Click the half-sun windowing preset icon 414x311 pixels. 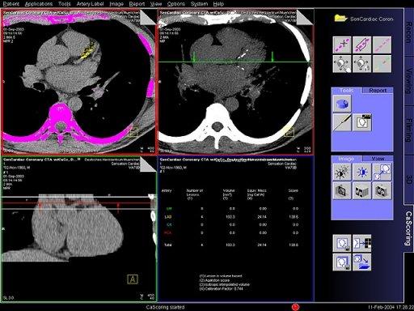tap(342, 172)
